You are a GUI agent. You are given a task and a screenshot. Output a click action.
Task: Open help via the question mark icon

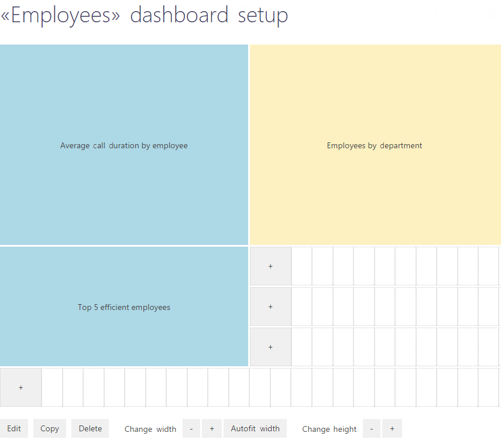click(416, 13)
